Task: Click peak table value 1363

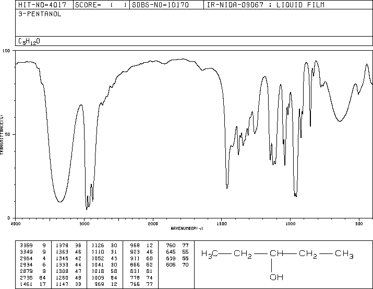Action: 62,252
